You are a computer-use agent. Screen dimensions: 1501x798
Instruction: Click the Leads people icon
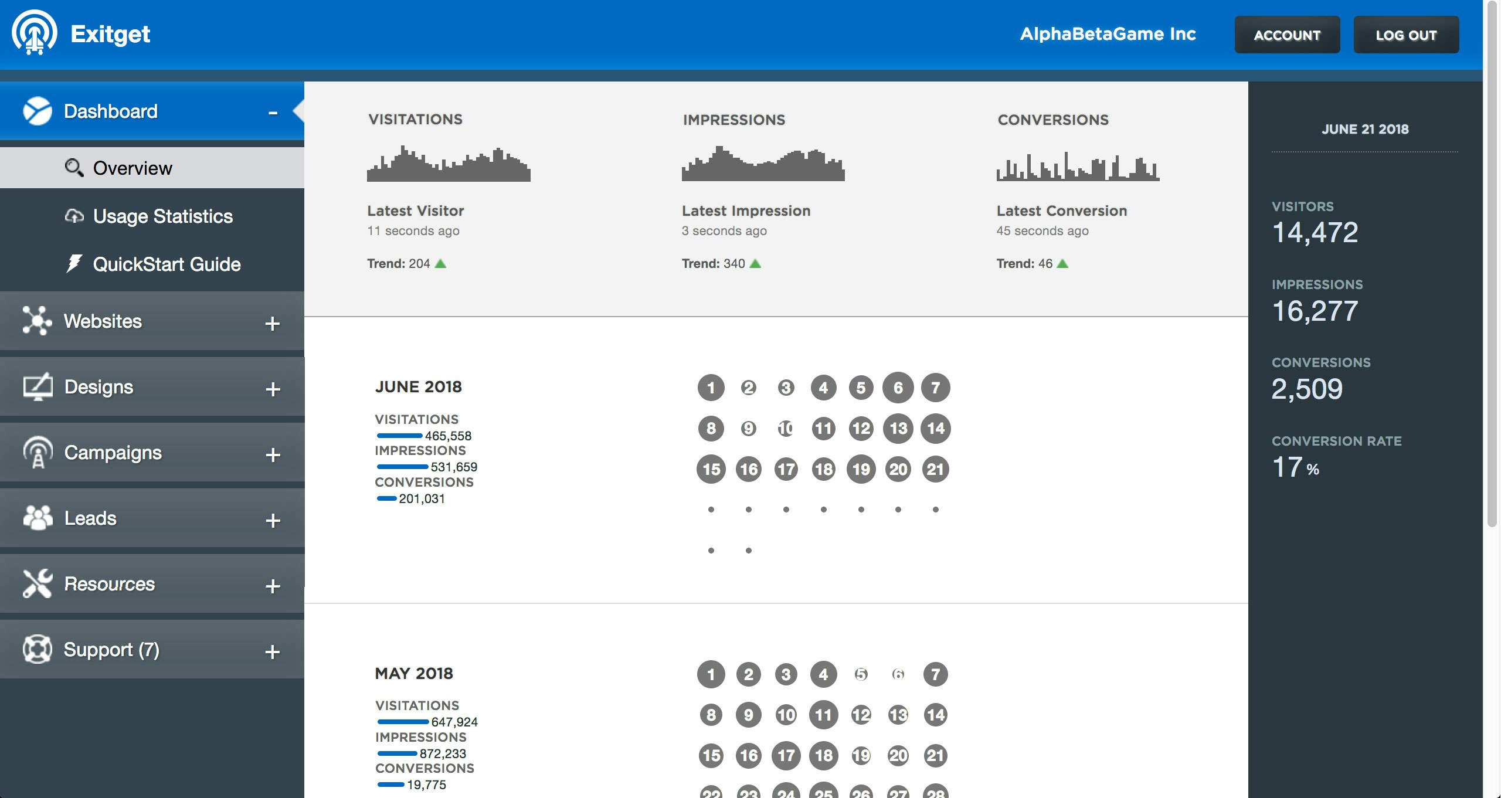[x=38, y=518]
